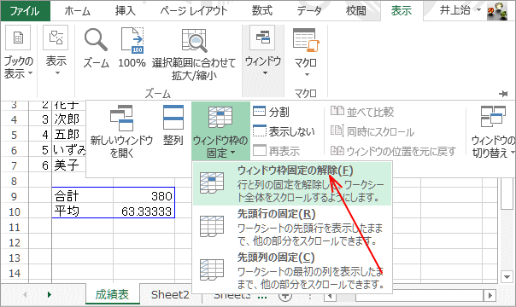Select the cell containing 平均

coord(82,211)
